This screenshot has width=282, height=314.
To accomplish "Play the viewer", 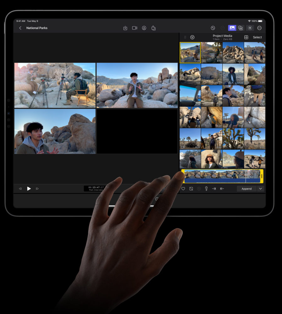I will point(29,189).
